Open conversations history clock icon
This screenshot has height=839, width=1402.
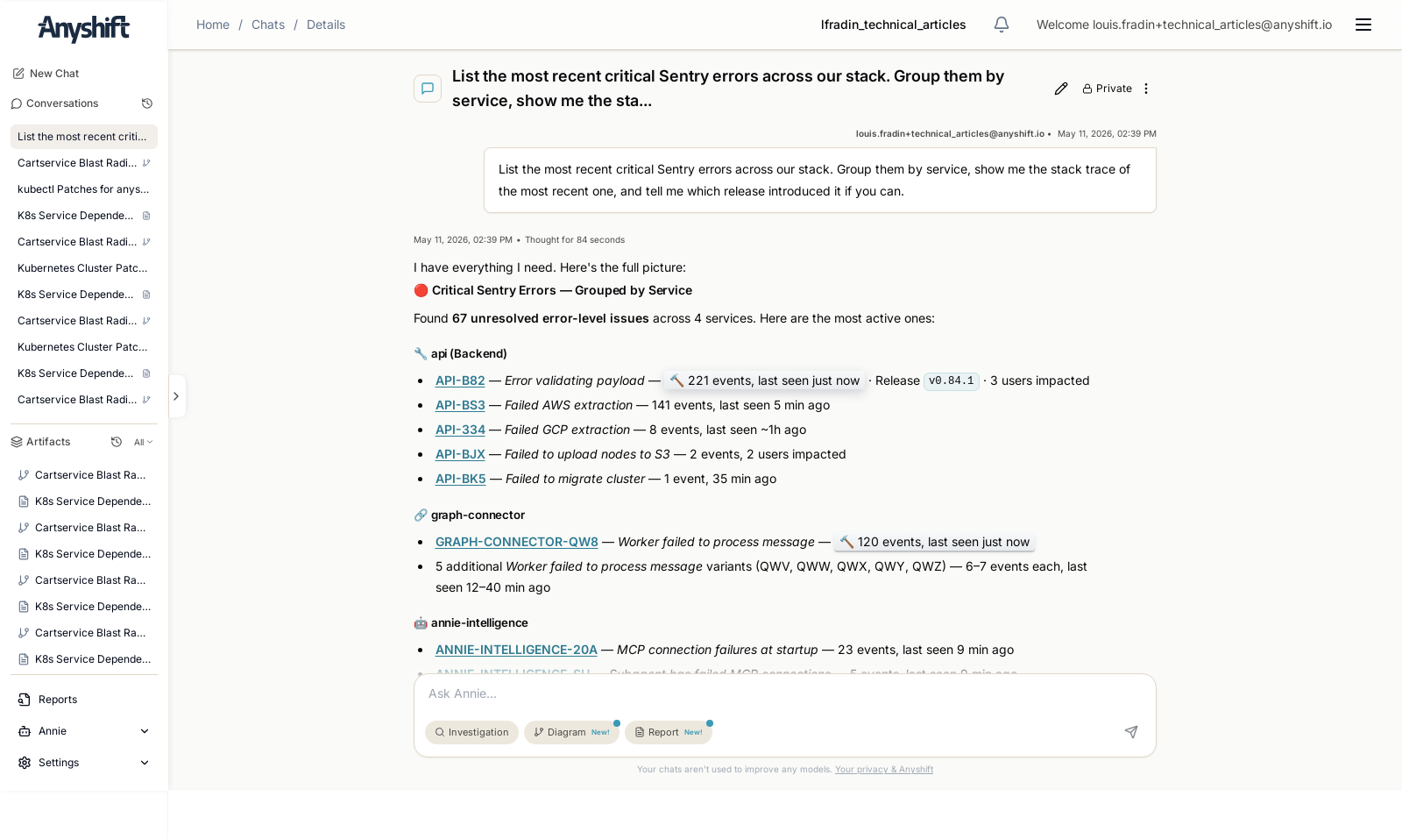tap(147, 103)
